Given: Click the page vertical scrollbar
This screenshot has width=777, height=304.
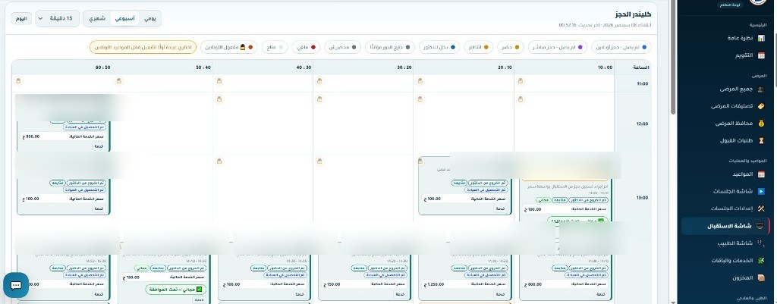Looking at the screenshot, I should tap(672, 57).
